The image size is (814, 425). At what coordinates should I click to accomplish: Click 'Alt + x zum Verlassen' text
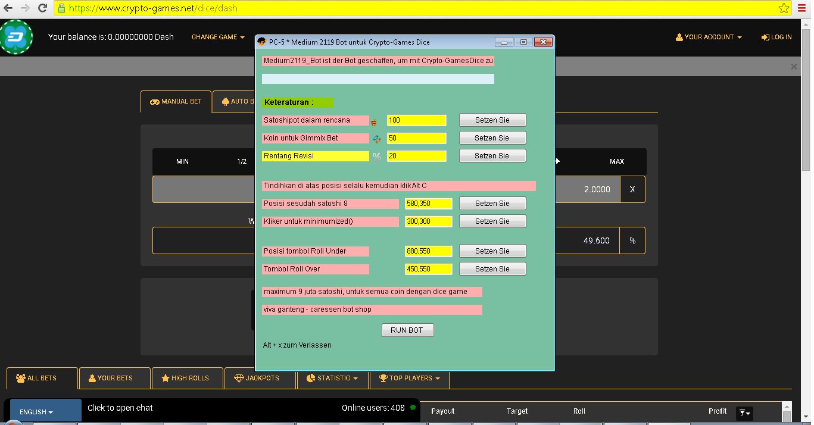pos(297,345)
